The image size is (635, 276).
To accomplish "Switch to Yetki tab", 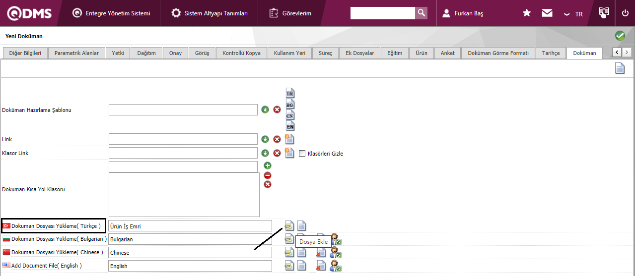I will coord(118,53).
